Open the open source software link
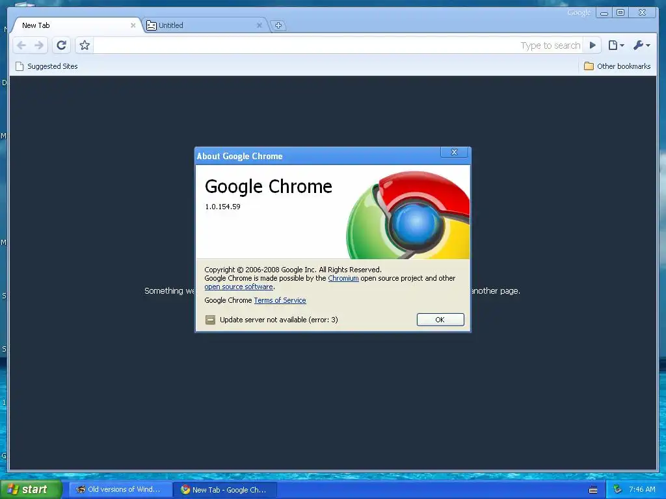 pyautogui.click(x=239, y=287)
